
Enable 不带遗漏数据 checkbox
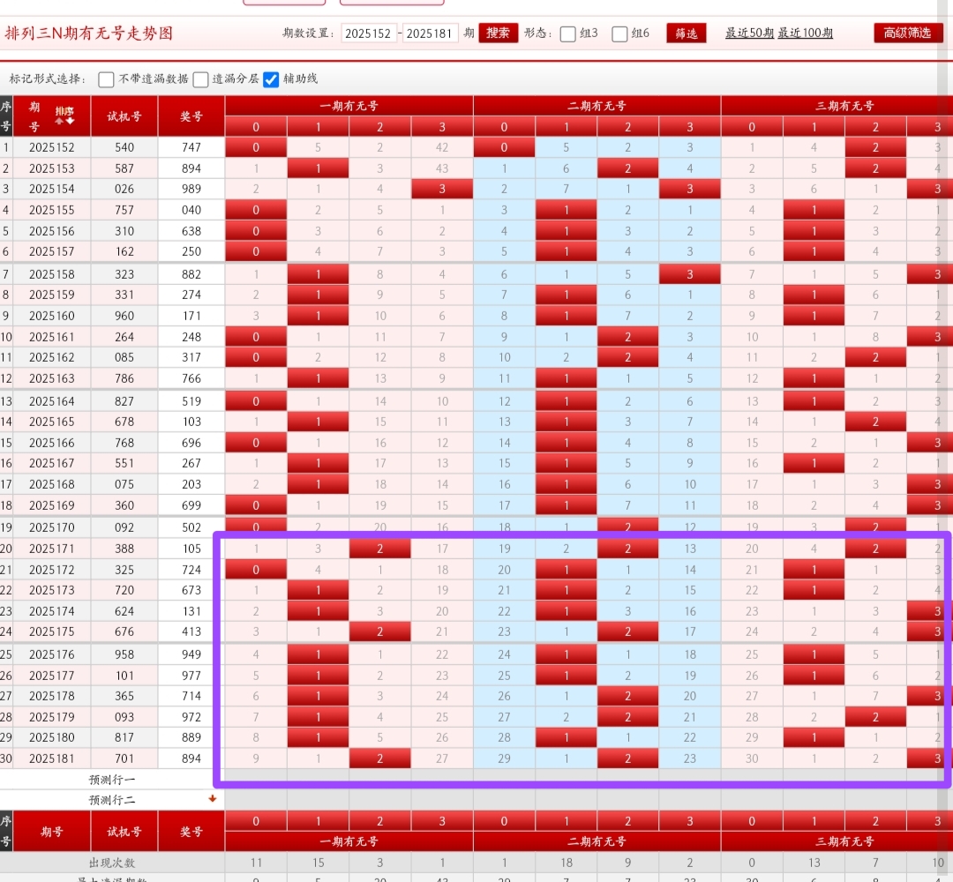107,79
